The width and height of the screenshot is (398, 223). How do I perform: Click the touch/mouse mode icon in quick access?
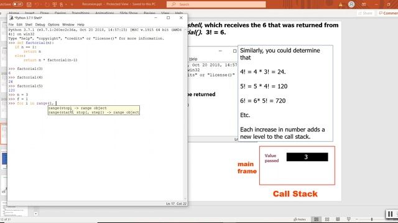(x=62, y=4)
